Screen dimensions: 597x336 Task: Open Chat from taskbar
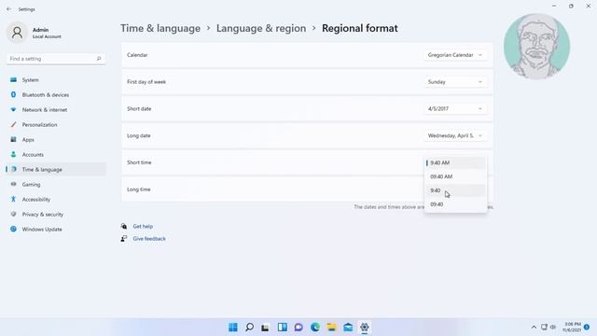(x=298, y=328)
